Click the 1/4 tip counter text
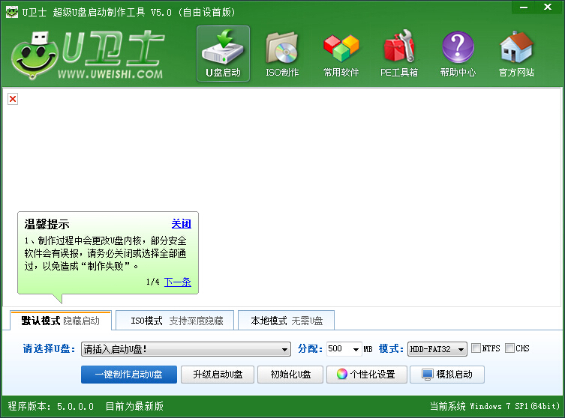Screen dimensions: 565x418 coord(153,282)
